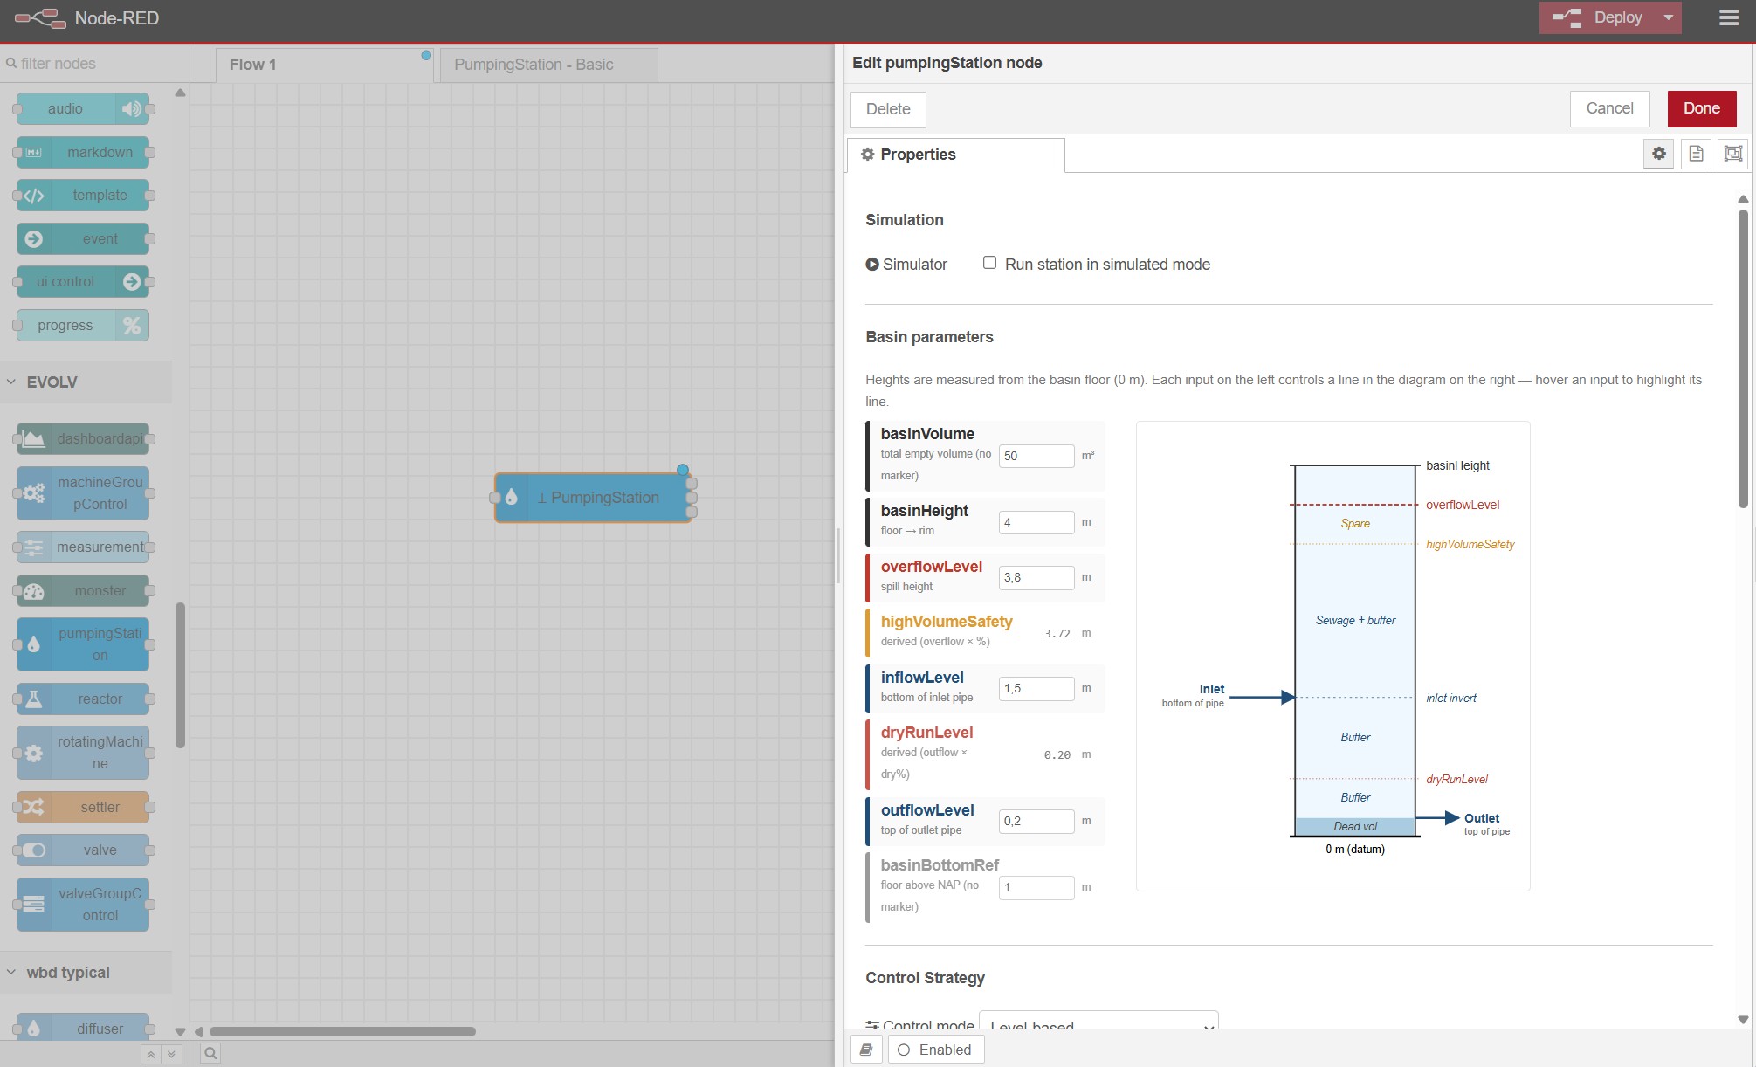
Task: Collapse the EVOLV palette category
Action: [86, 382]
